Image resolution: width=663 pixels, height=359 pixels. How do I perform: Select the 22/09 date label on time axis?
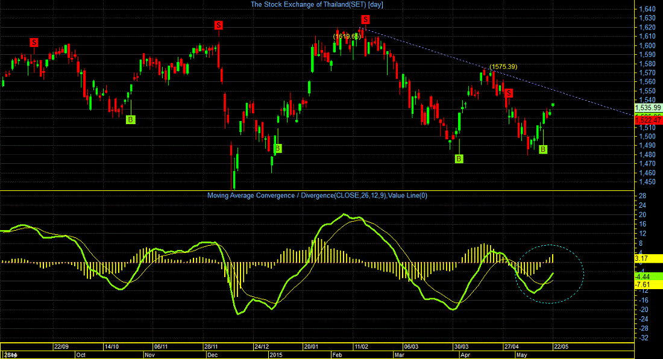coord(61,347)
